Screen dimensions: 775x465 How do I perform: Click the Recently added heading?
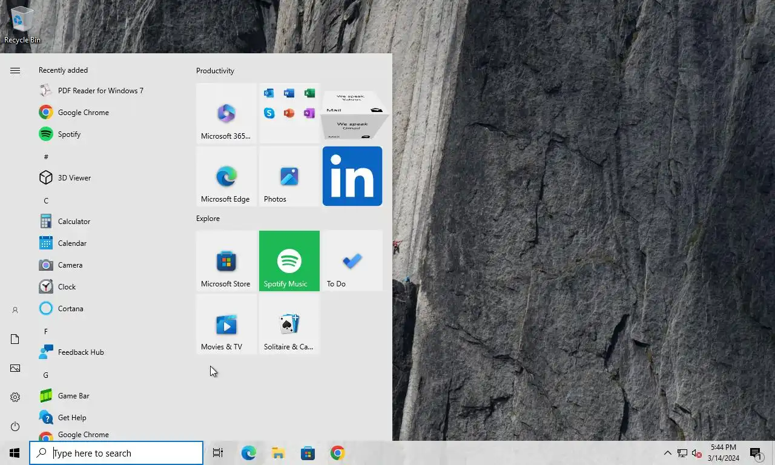63,70
